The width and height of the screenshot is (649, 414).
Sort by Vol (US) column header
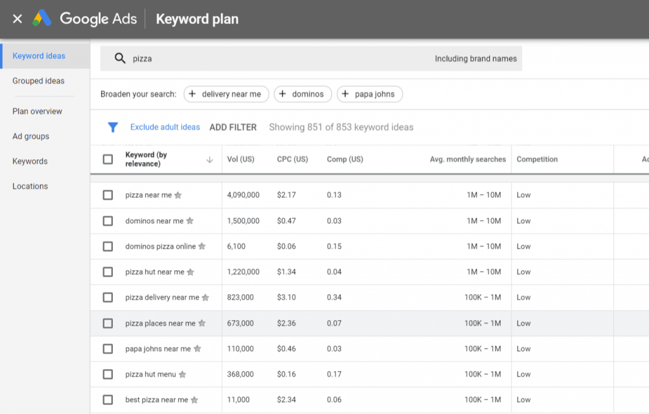241,159
